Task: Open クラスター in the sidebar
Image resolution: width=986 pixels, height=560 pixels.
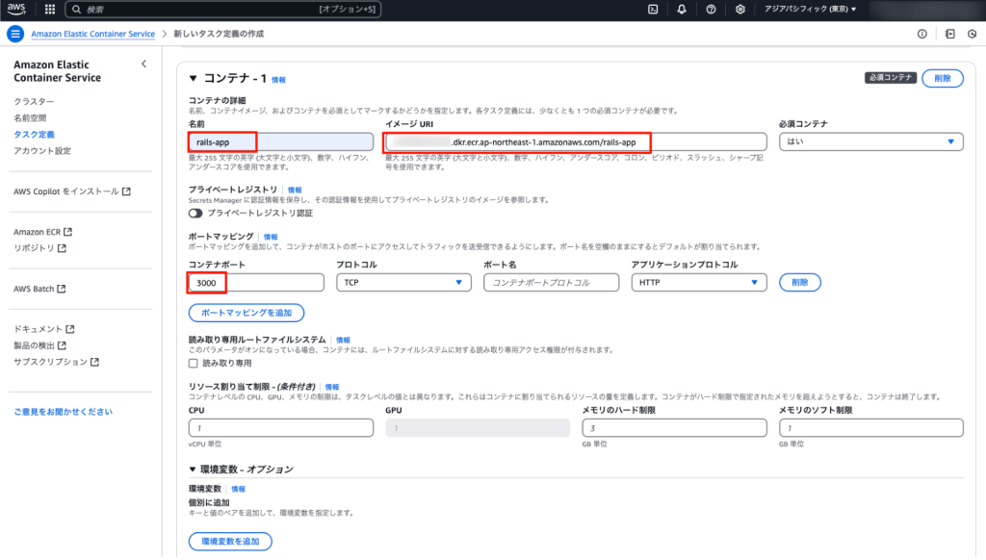Action: point(34,102)
